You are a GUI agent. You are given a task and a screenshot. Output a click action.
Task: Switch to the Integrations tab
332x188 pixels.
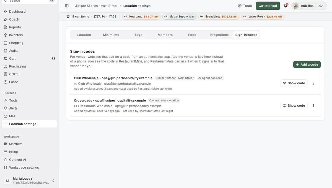219,35
